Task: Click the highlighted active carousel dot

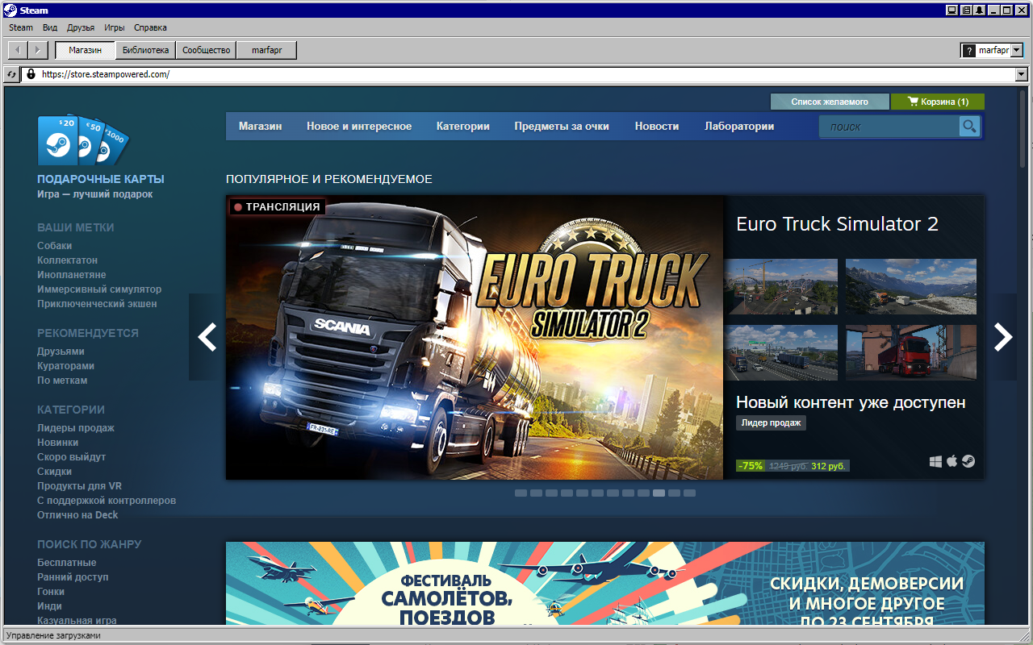Action: click(659, 493)
